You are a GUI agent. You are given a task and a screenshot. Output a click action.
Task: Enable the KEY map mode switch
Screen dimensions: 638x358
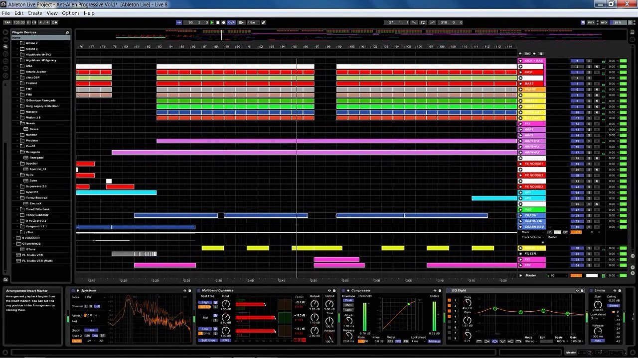(x=591, y=22)
